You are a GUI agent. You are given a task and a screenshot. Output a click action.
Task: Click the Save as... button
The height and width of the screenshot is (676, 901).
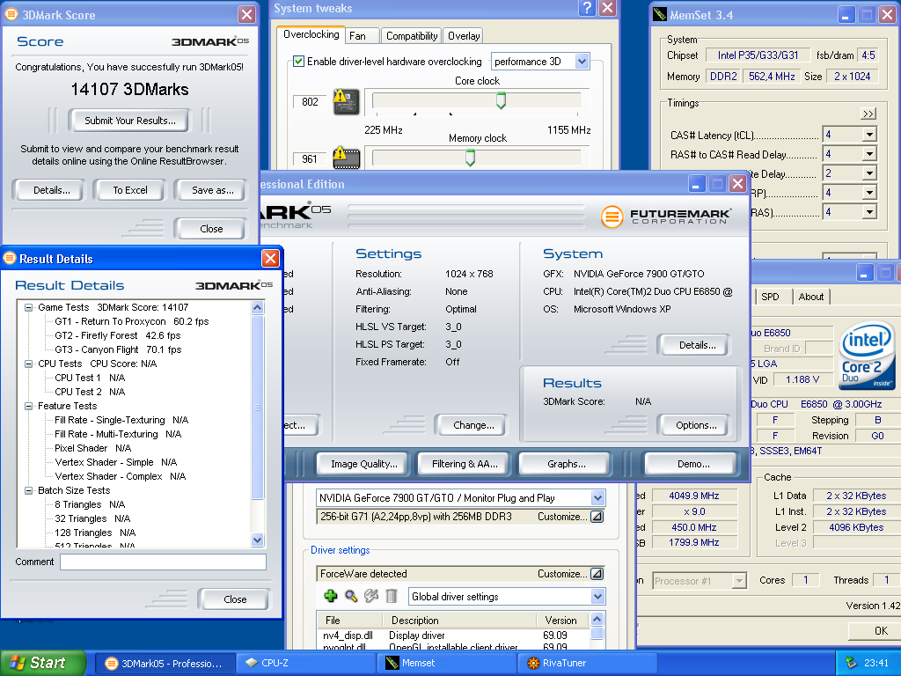tap(213, 190)
